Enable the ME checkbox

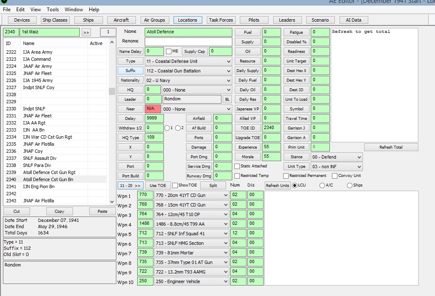(x=168, y=52)
